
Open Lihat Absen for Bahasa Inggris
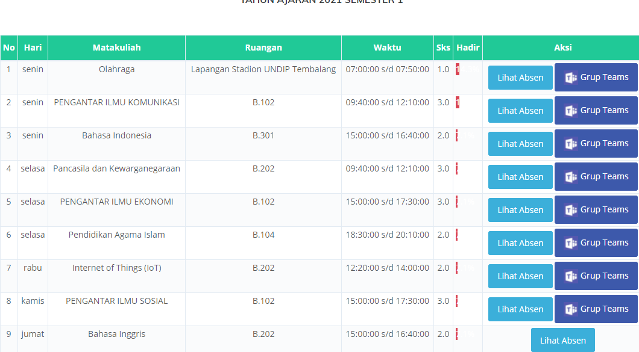click(562, 340)
